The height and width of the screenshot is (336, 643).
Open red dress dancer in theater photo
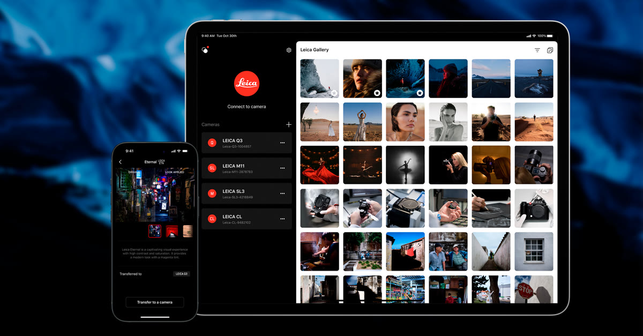[320, 165]
